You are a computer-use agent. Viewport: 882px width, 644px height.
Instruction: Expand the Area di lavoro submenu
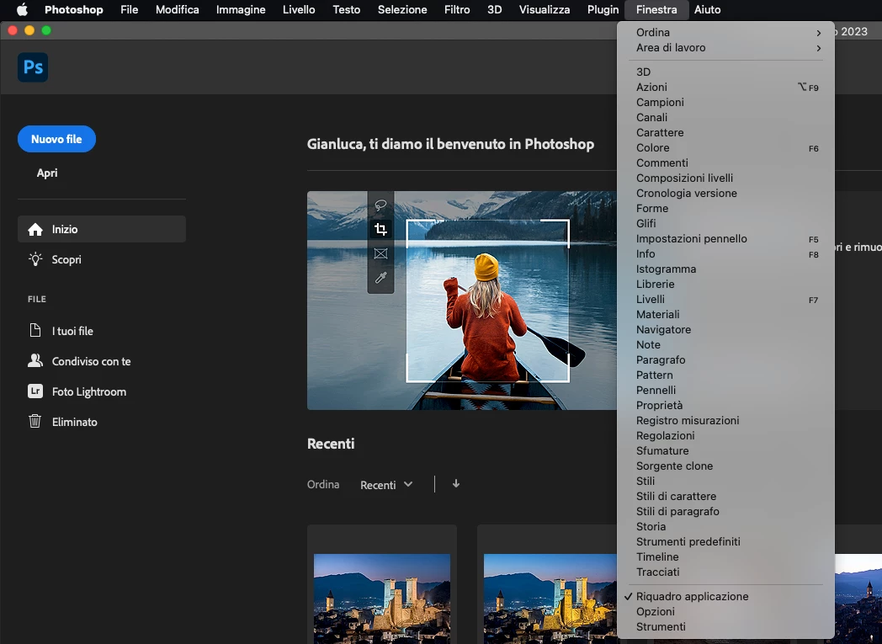(x=725, y=48)
